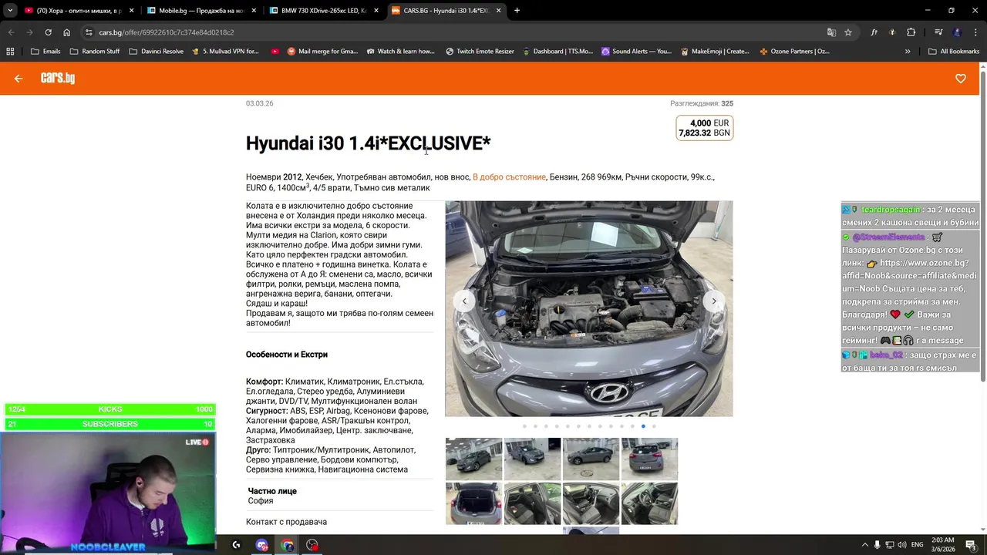This screenshot has height=555, width=987.
Task: Click the main engine bay photo
Action: point(589,308)
